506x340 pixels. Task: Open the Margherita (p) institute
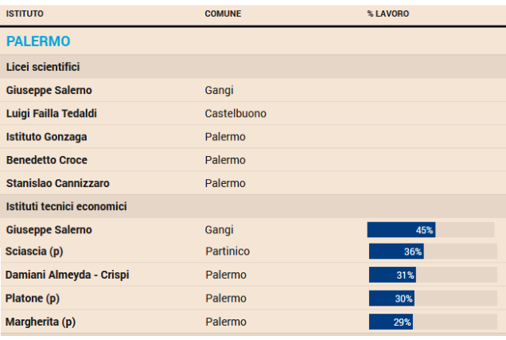(41, 322)
